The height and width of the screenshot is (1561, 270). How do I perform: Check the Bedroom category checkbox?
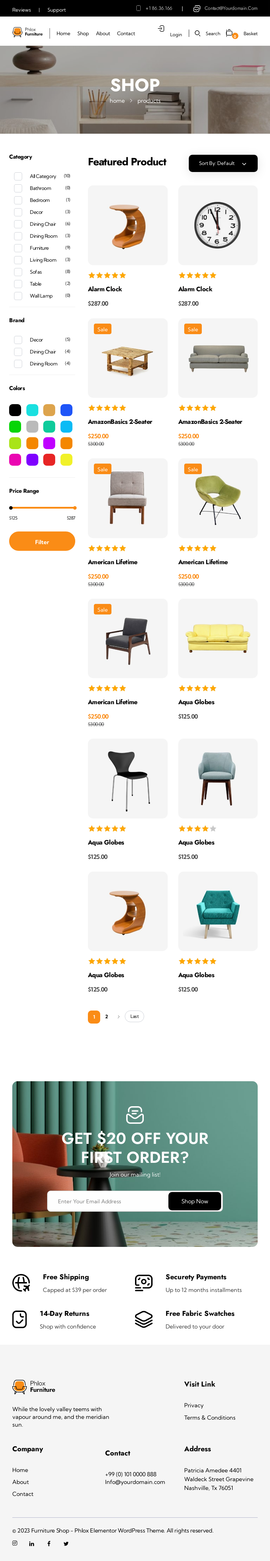18,200
